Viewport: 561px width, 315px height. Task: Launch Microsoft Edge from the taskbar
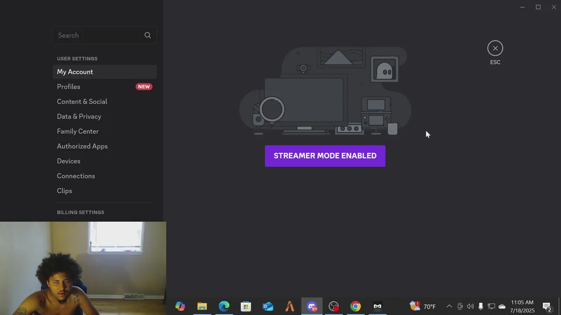pyautogui.click(x=224, y=306)
